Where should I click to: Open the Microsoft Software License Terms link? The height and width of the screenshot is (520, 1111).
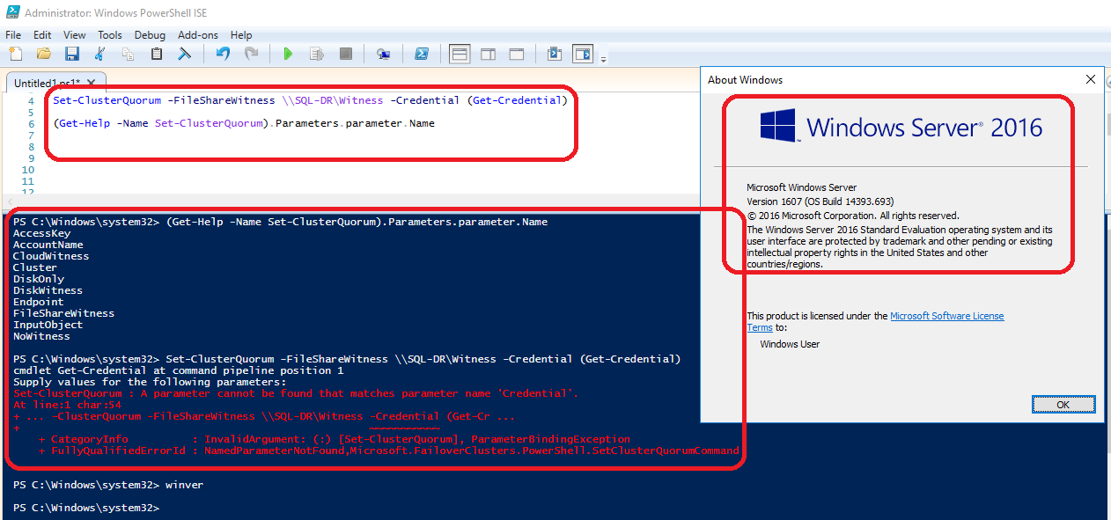pyautogui.click(x=946, y=315)
